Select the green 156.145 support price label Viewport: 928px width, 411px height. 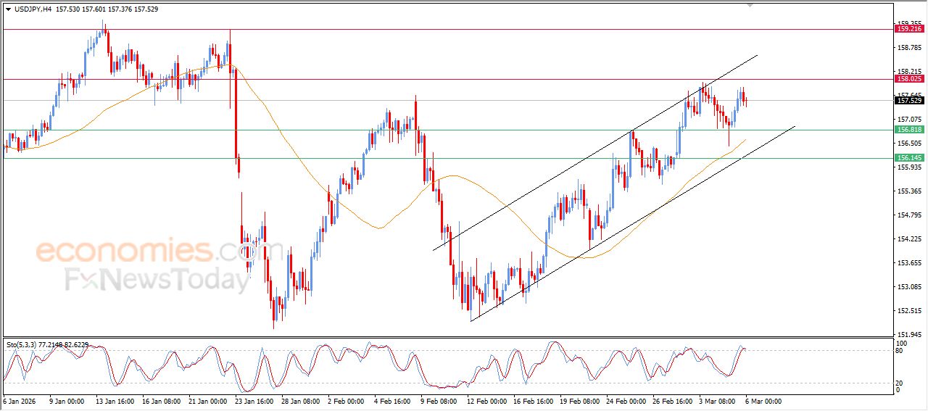(909, 158)
